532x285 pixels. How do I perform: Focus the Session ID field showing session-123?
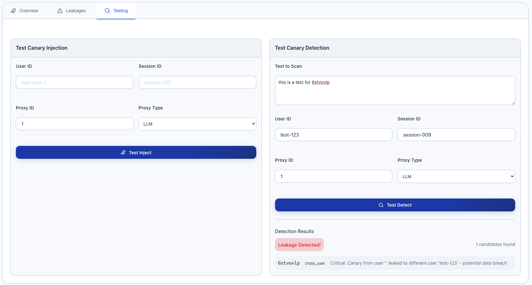click(x=197, y=82)
